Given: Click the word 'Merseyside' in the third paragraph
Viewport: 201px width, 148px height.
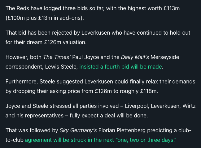Looking at the screenshot, I should pos(165,57).
